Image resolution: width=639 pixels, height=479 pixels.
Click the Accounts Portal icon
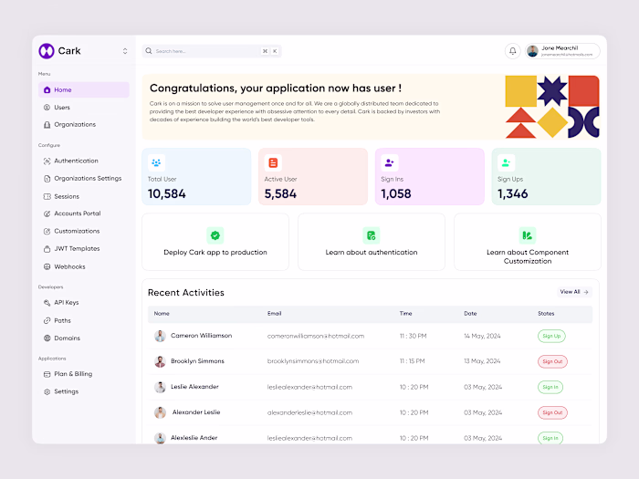click(47, 213)
